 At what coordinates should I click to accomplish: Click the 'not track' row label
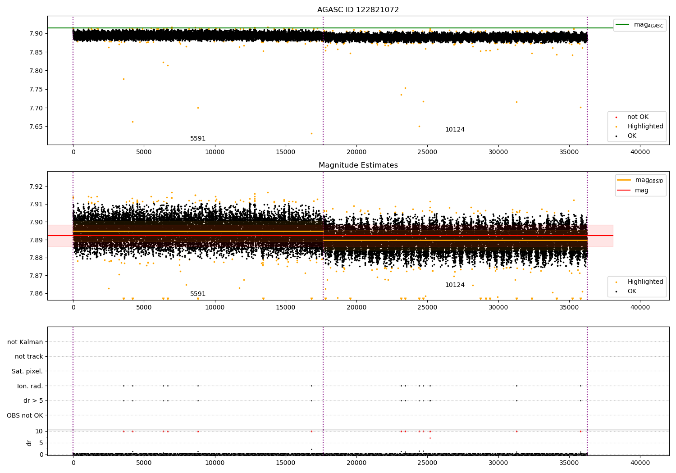(29, 357)
